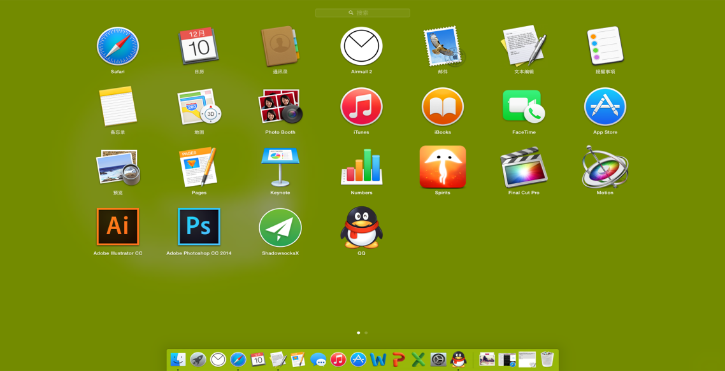Launch Adobe Photoshop CC 2014
The width and height of the screenshot is (725, 371).
pos(199,227)
